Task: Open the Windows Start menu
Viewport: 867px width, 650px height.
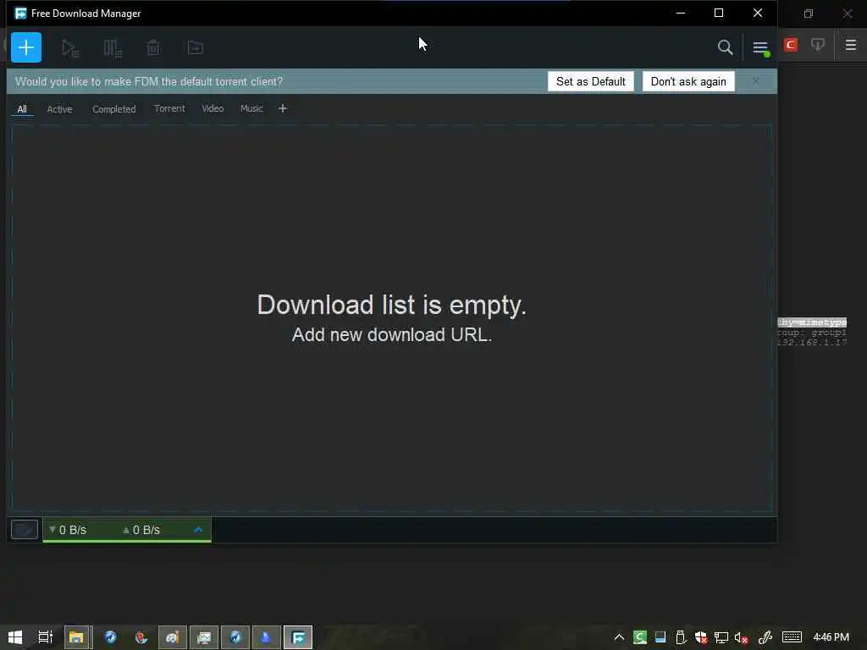Action: pos(15,637)
